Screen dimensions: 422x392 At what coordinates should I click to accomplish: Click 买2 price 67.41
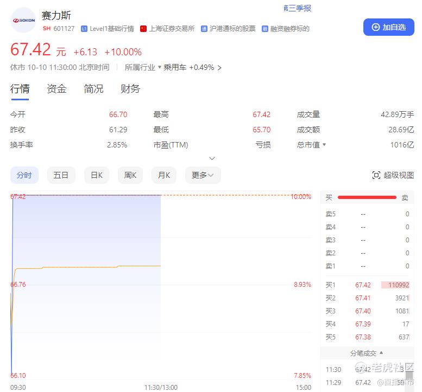(363, 298)
